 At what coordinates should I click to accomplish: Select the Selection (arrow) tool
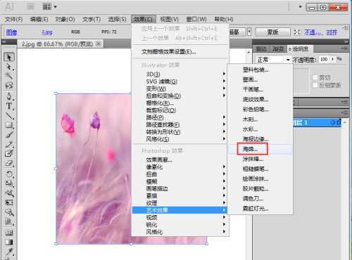coord(9,57)
